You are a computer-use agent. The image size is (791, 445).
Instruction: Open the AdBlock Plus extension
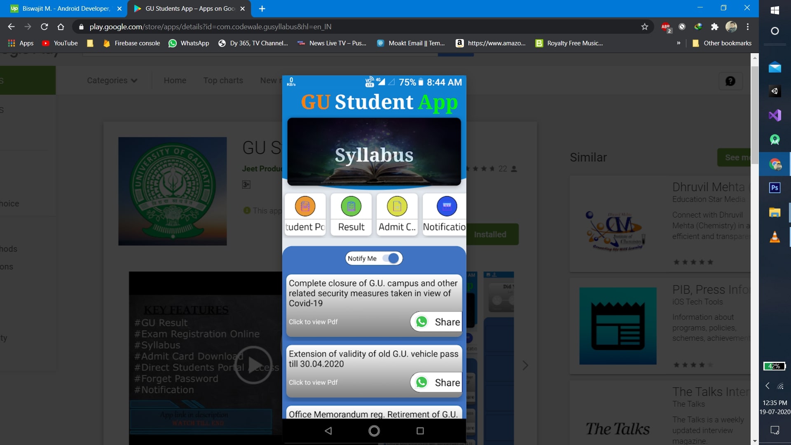(x=666, y=27)
